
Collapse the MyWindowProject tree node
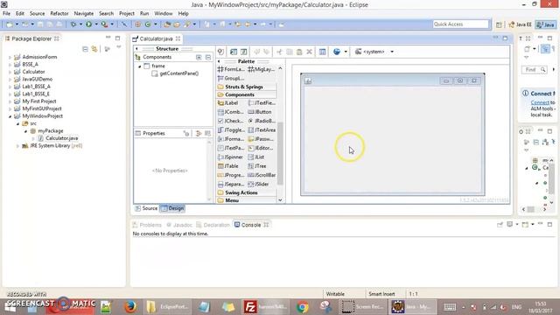(10, 116)
